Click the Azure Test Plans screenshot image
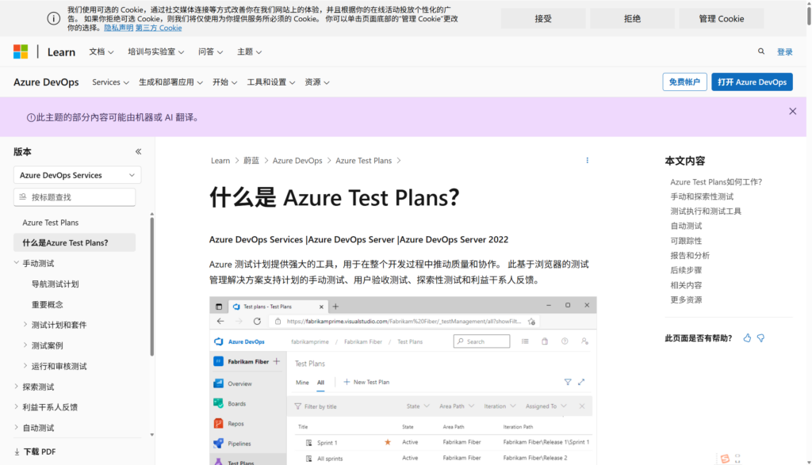The height and width of the screenshot is (465, 812). point(403,381)
